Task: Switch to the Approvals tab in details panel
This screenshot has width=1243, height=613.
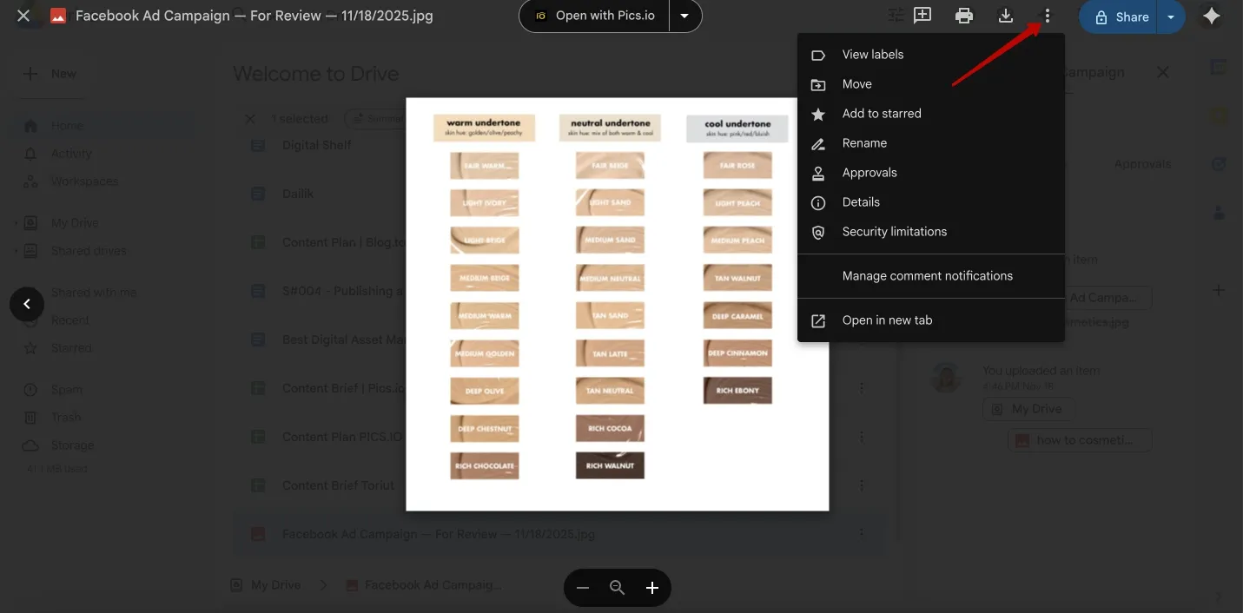Action: [1142, 164]
